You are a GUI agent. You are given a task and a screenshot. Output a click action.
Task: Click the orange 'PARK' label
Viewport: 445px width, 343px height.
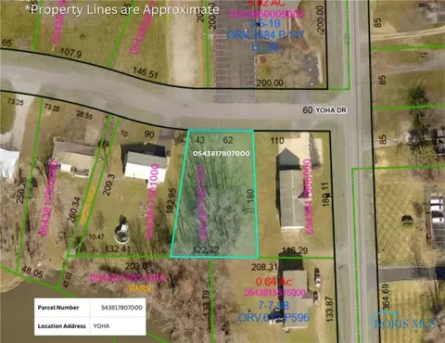[140, 289]
